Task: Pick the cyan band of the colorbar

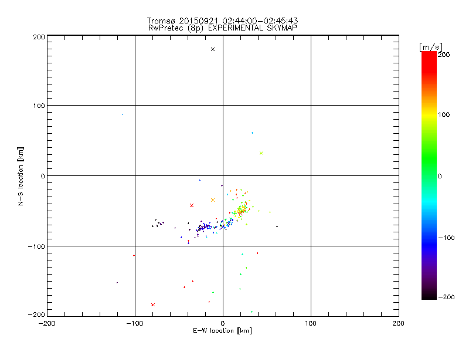Action: 429,202
